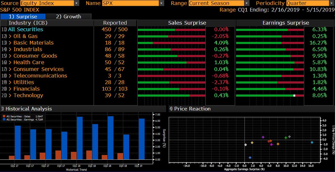Expand the Consumer Goods row chevron
Viewport: 335px width, 172px height.
point(10,56)
